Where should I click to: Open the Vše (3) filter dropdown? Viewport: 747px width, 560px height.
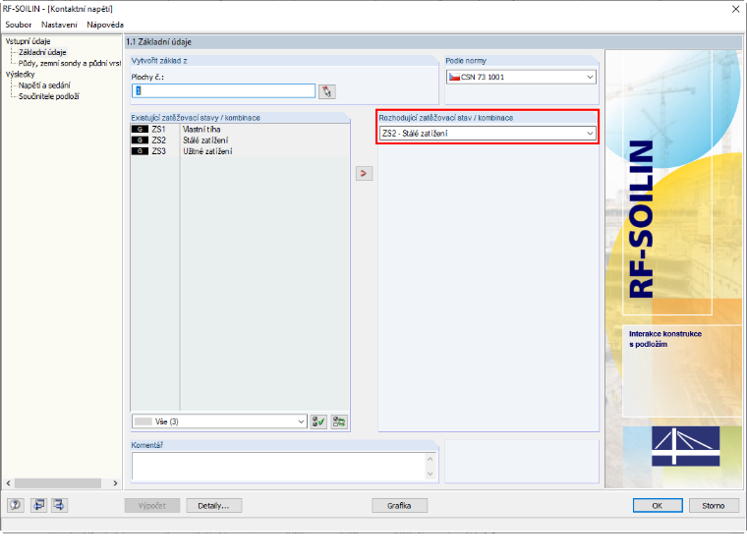tap(219, 421)
